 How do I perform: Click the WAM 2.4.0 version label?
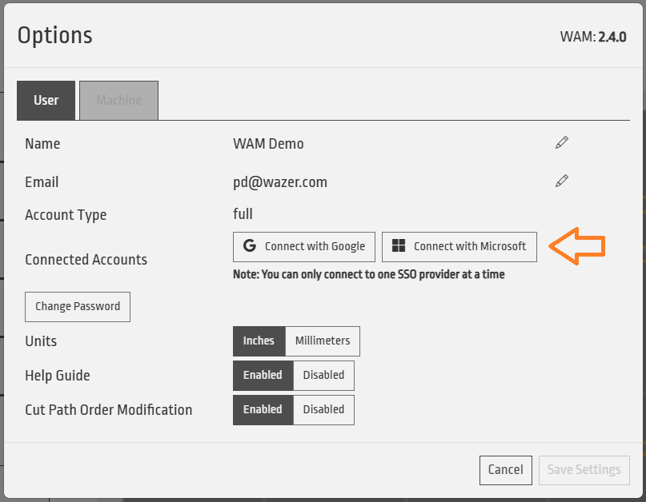pyautogui.click(x=592, y=37)
